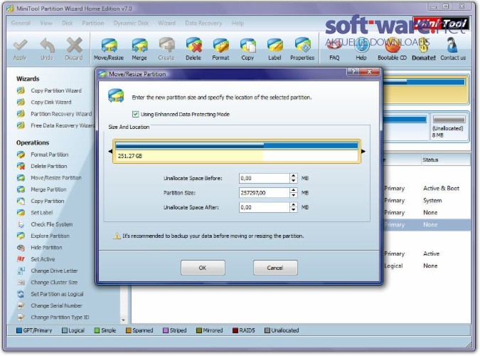Click the right arrow handle of partition bar
The height and width of the screenshot is (356, 480).
[x=363, y=152]
